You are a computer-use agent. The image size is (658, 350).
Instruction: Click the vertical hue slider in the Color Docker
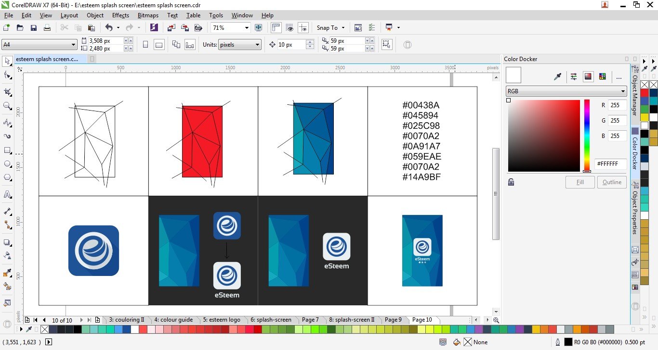[587, 136]
